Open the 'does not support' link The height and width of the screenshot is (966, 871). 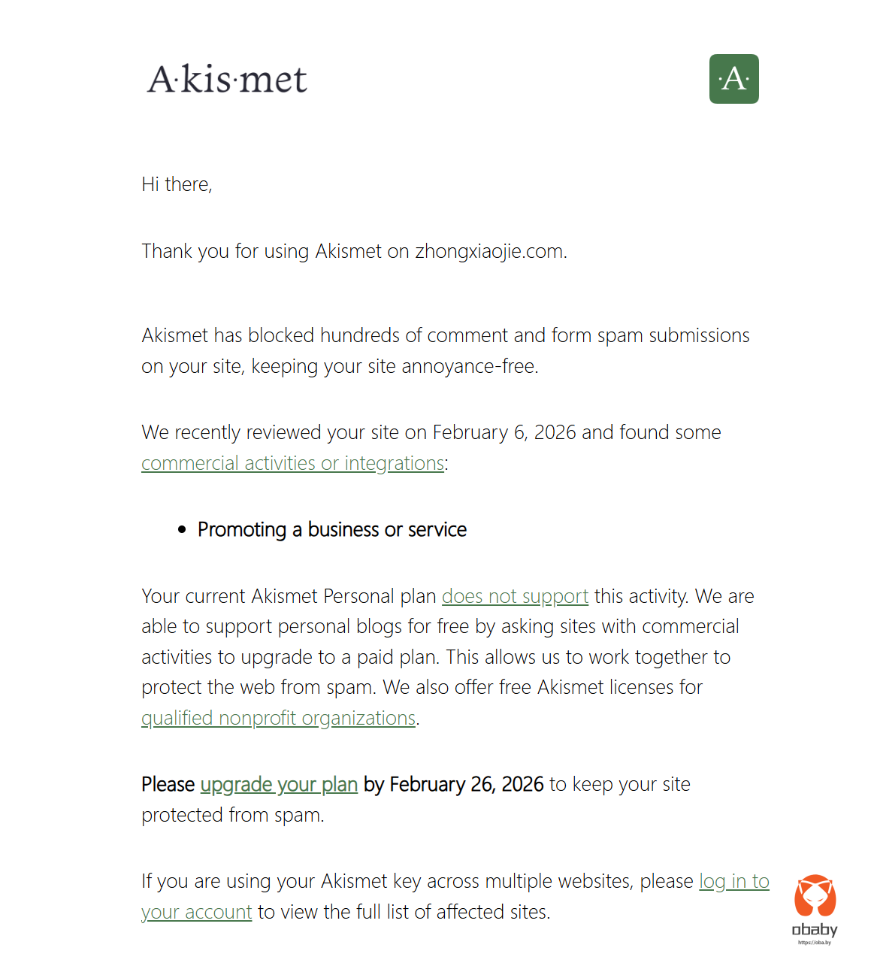click(515, 596)
